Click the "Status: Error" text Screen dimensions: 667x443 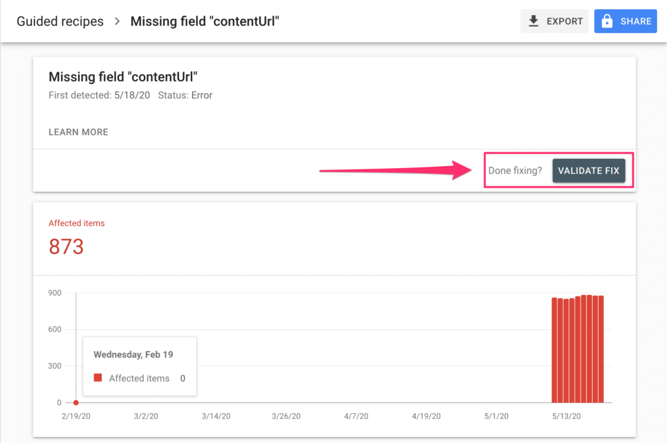185,95
